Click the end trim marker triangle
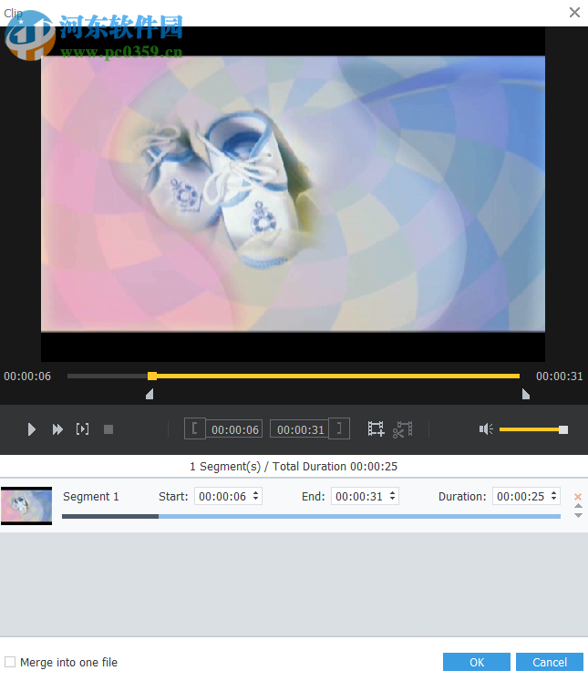The height and width of the screenshot is (681, 588). [526, 394]
